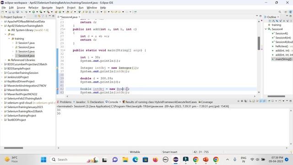The height and width of the screenshot is (165, 293).
Task: Click the New Java Class toolbar icon
Action: [60, 12]
